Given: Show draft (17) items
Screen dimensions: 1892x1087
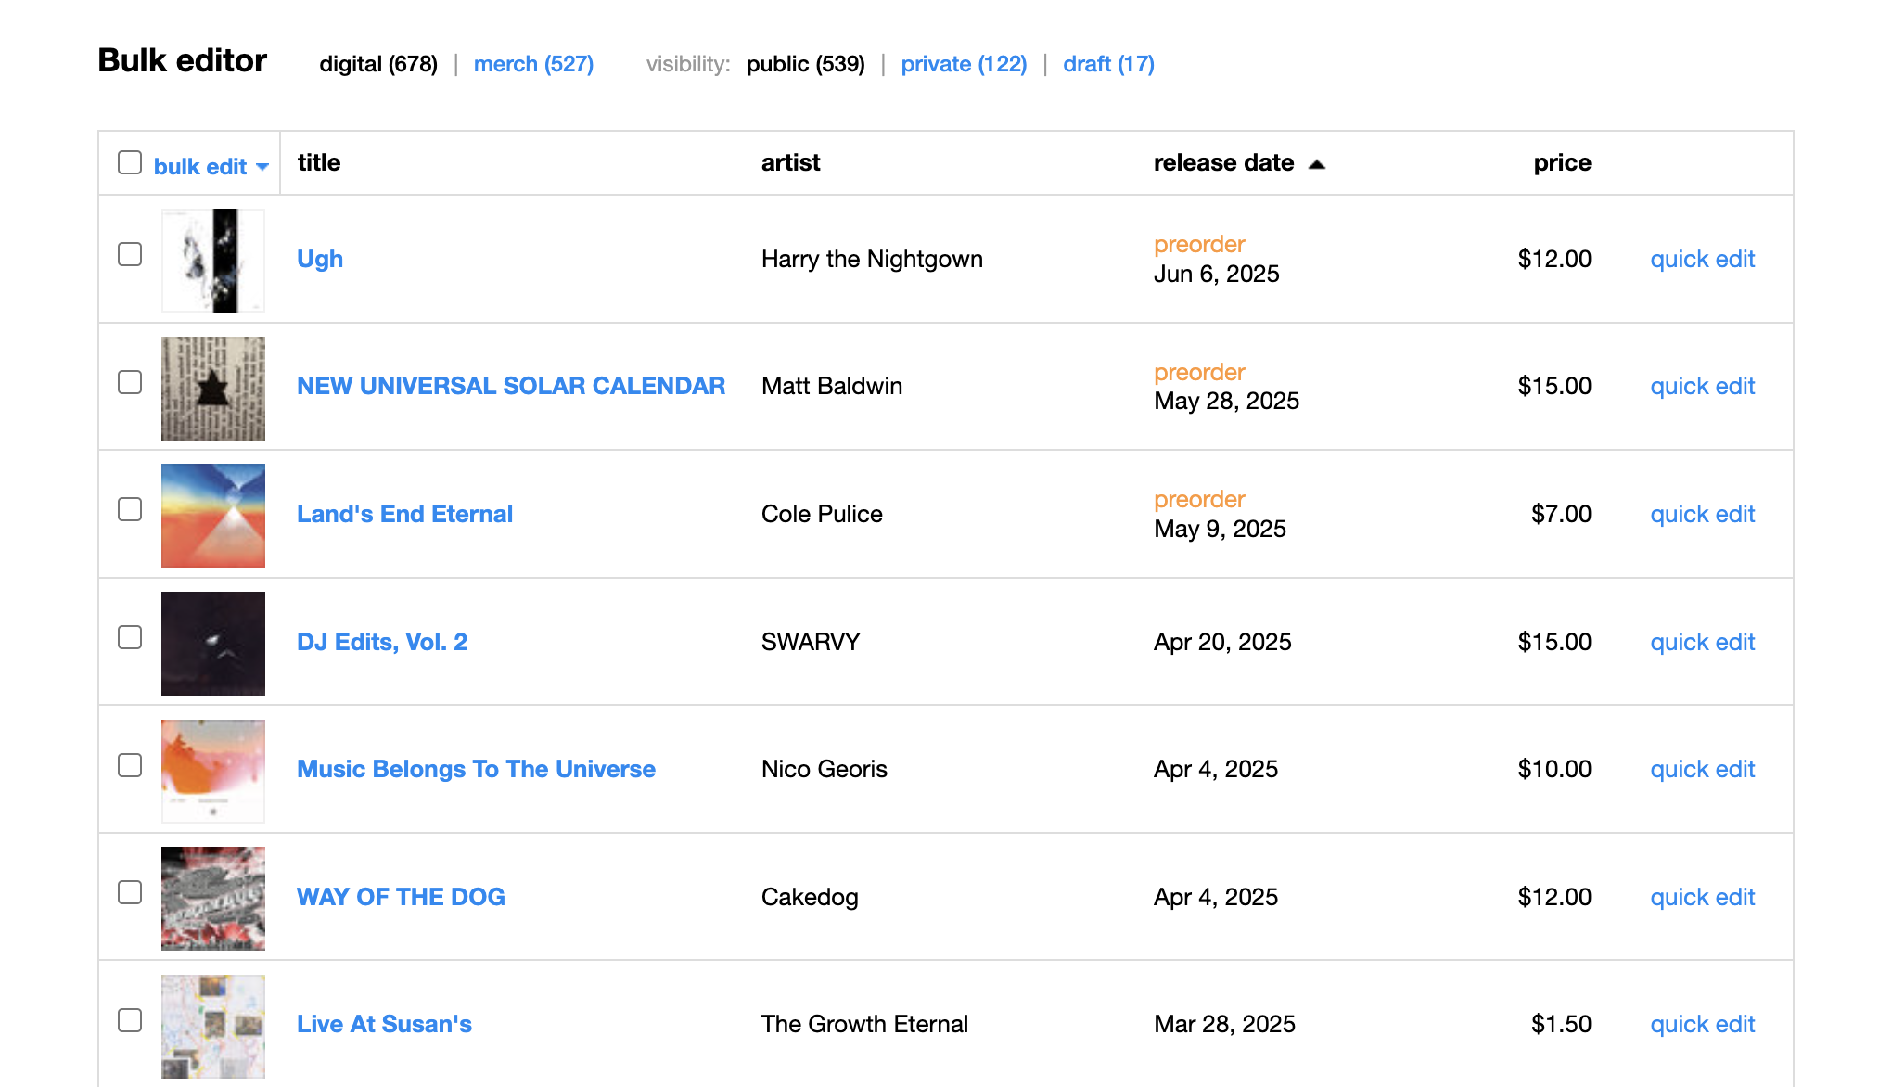Looking at the screenshot, I should (1108, 64).
